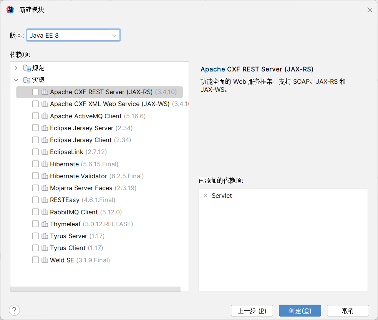The width and height of the screenshot is (378, 320).
Task: Open the 版本 Java EE 8 dropdown
Action: pyautogui.click(x=73, y=35)
